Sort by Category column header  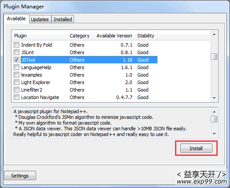(x=80, y=36)
